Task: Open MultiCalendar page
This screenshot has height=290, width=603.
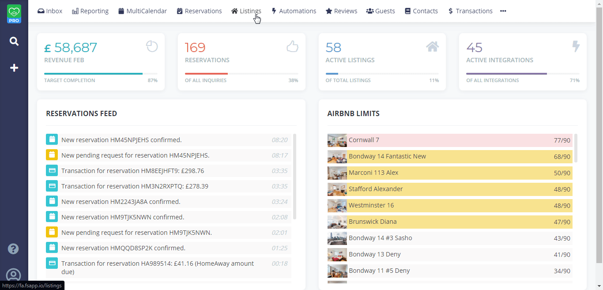Action: coord(143,11)
